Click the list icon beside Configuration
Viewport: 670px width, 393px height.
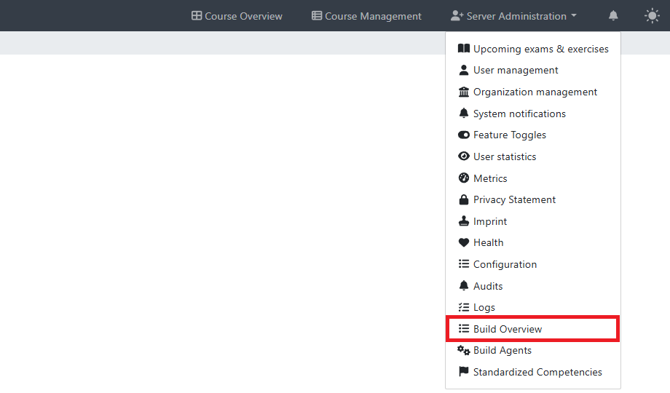pos(464,264)
